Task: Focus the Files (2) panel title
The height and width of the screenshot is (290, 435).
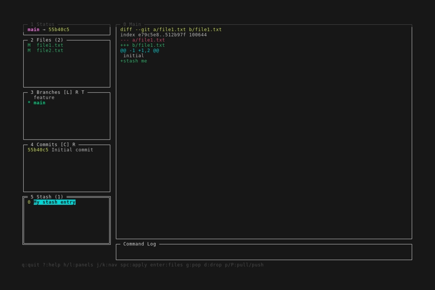Action: click(x=47, y=40)
